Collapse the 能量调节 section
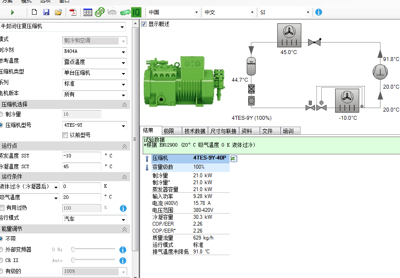 click(x=125, y=229)
